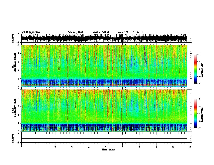This screenshot has height=165, width=214.
Task: Click time axis tick label "5"
Action: pos(106,147)
